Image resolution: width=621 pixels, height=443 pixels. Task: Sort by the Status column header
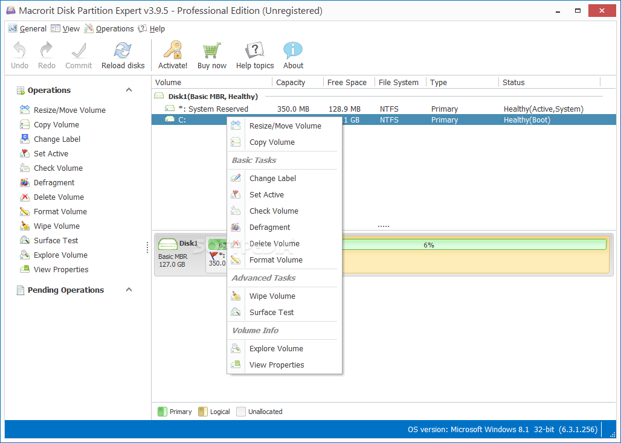point(549,82)
